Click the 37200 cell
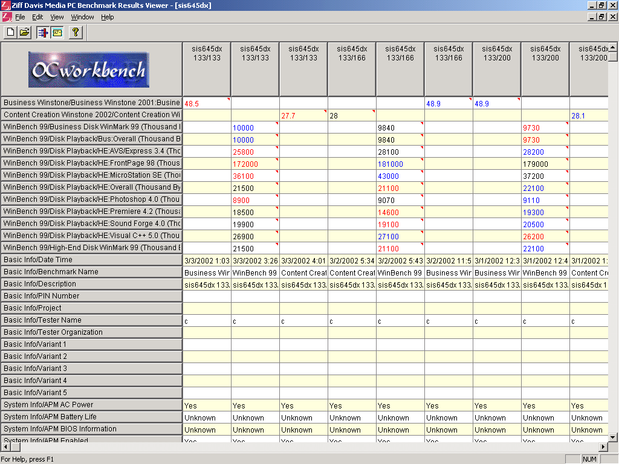The height and width of the screenshot is (464, 619). (x=545, y=176)
